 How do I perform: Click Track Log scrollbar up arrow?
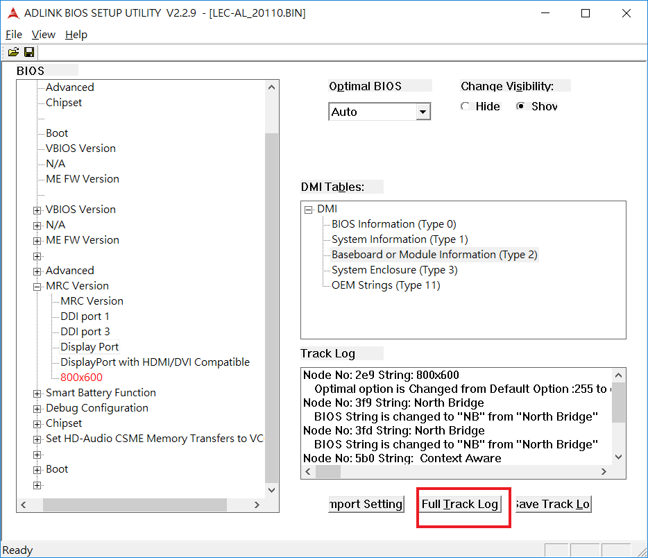coord(618,375)
